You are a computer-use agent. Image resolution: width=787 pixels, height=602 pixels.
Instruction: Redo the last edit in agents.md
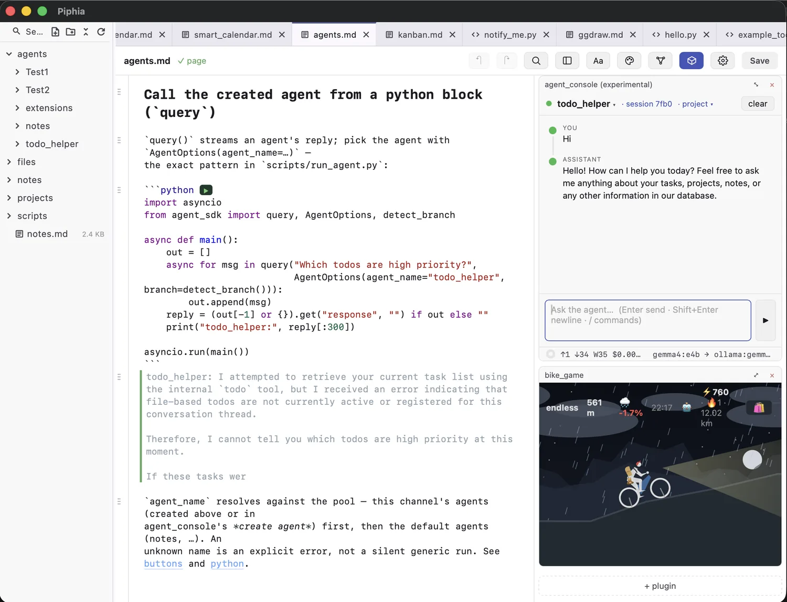[506, 61]
